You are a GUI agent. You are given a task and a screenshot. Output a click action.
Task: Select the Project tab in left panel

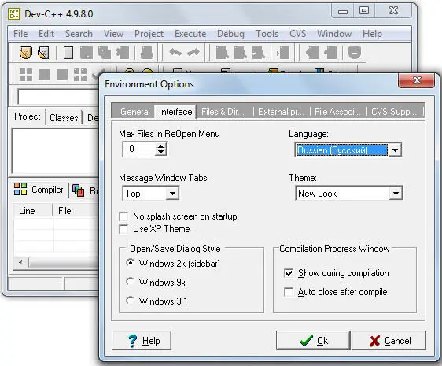(x=27, y=116)
